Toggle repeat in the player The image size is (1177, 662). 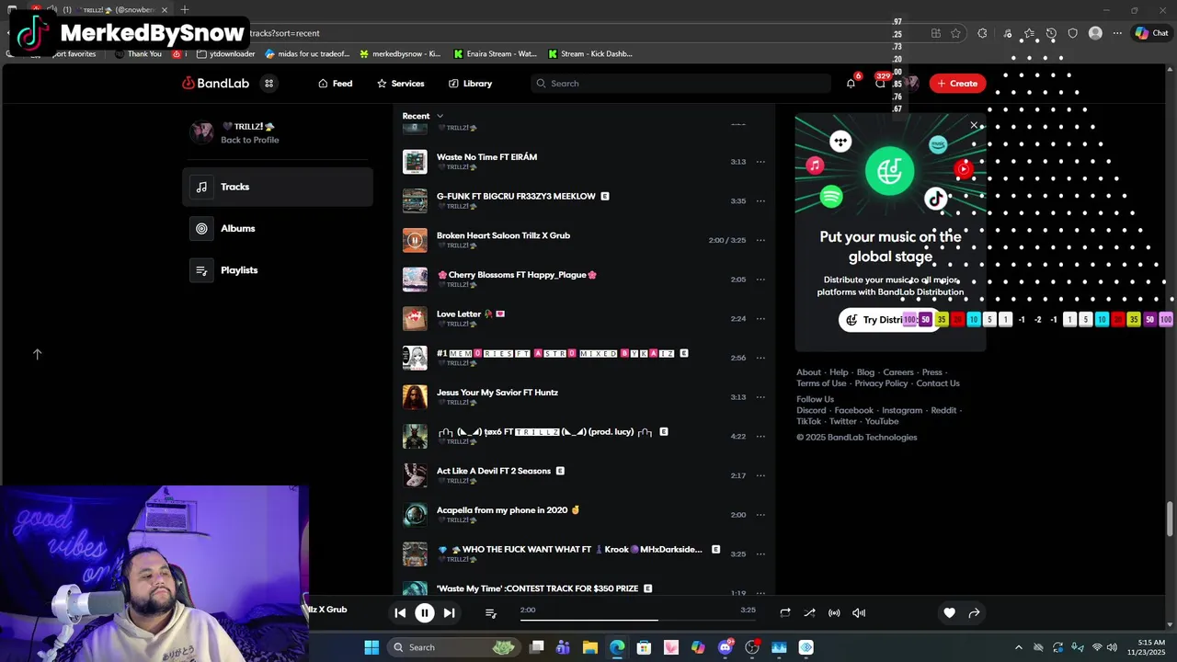point(785,613)
